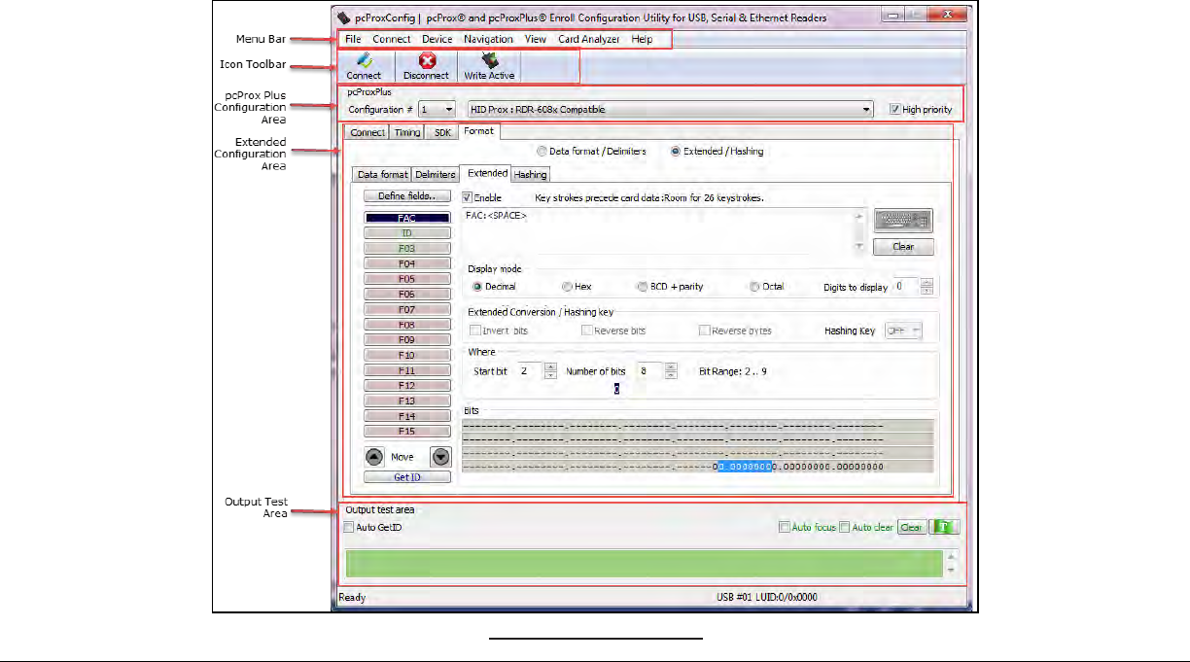Image resolution: width=1190 pixels, height=662 pixels.
Task: Adjust the Digits to display stepper
Action: point(927,287)
